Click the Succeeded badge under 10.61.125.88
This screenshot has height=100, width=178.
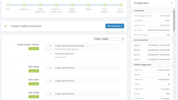pyautogui.click(x=34, y=97)
